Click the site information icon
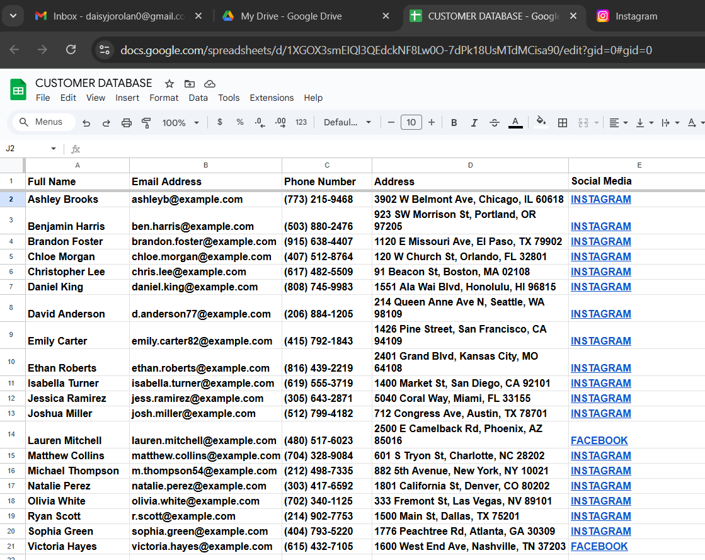 105,50
